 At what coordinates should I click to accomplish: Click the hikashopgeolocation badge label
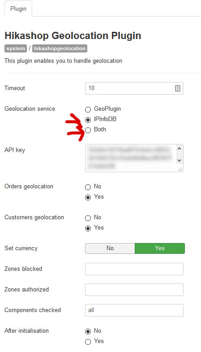60,48
